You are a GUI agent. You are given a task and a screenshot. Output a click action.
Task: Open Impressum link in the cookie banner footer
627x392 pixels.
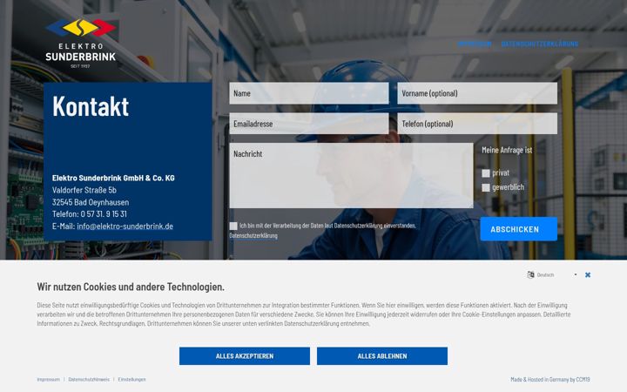49,379
